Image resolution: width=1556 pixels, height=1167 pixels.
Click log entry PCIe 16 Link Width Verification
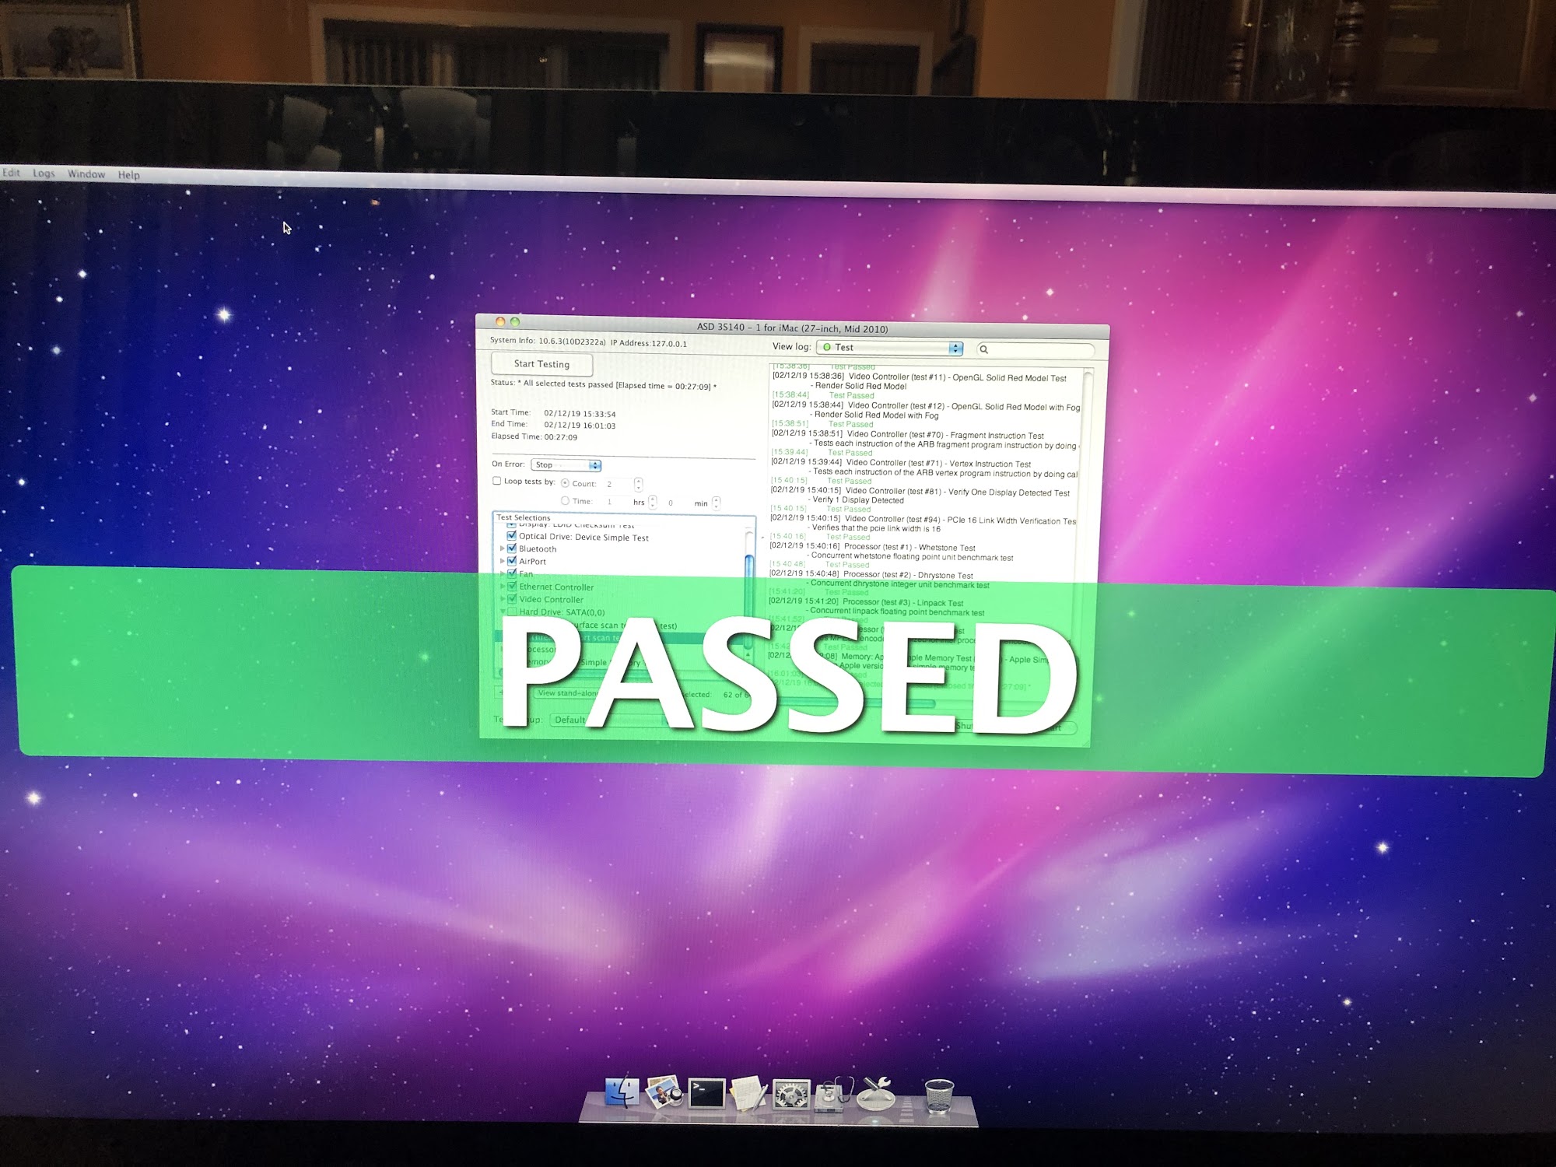point(923,520)
